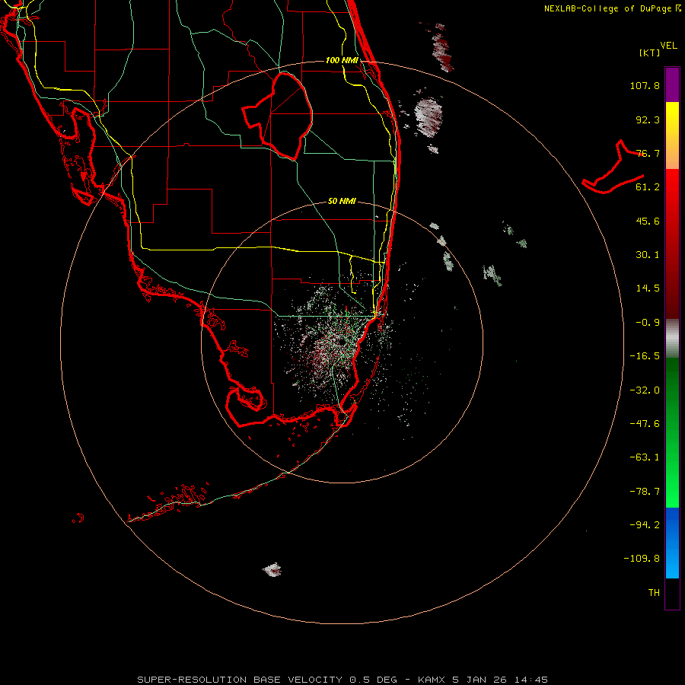Select the -32.0 scale value

pos(645,390)
